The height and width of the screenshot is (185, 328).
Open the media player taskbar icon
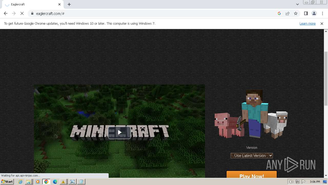[38, 182]
